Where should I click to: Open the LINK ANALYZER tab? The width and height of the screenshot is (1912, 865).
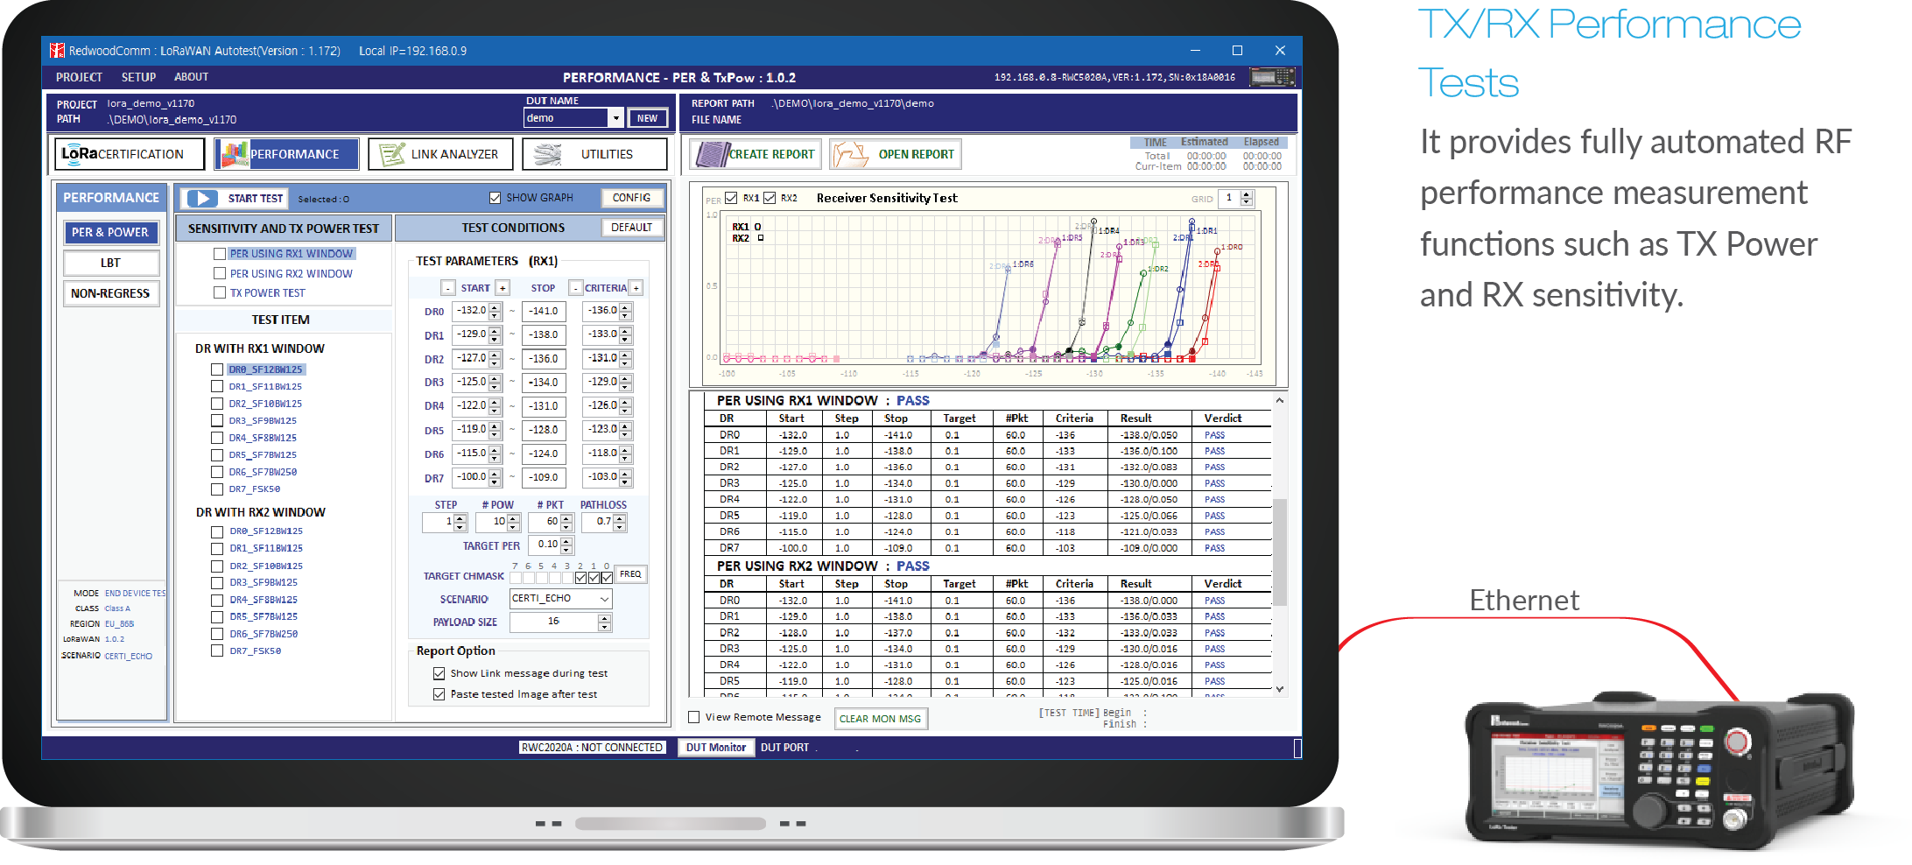tap(441, 154)
